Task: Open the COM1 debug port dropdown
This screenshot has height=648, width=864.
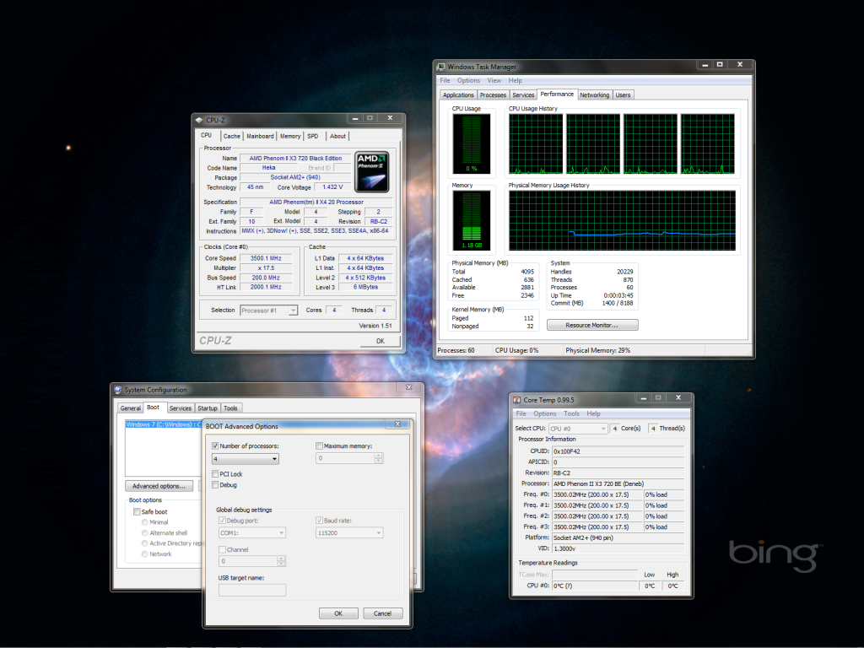Action: click(x=252, y=533)
